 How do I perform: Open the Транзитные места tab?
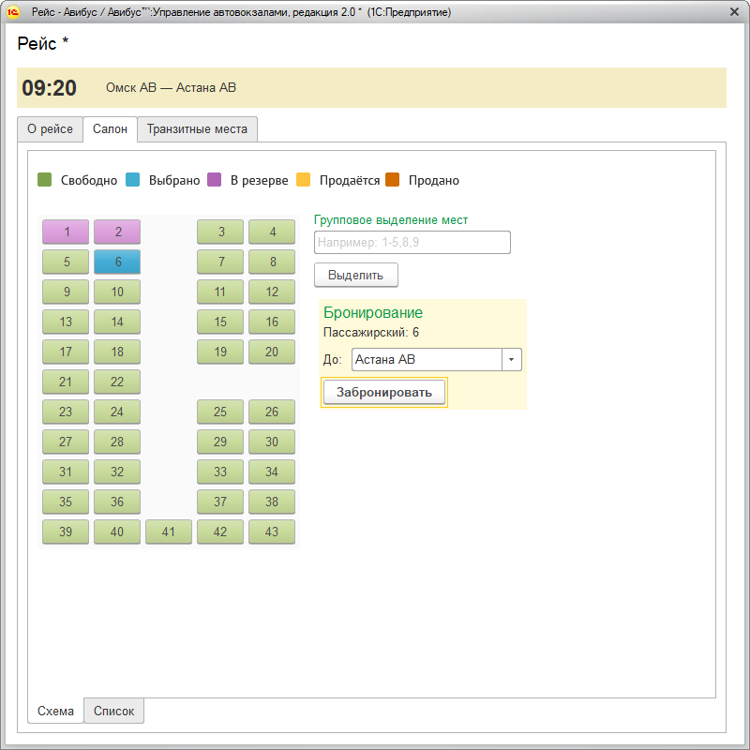[197, 129]
